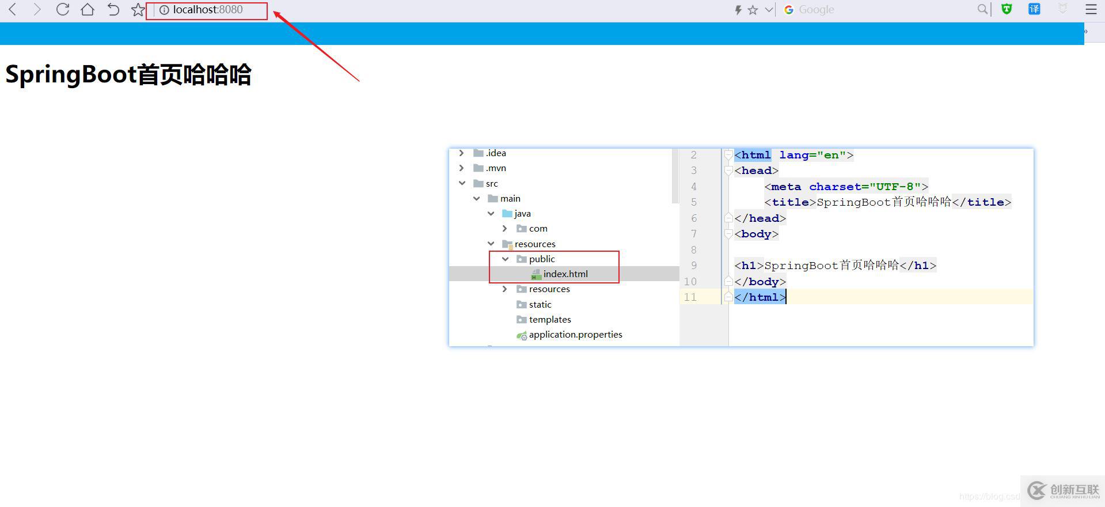Image resolution: width=1105 pixels, height=507 pixels.
Task: Click the <title> code line
Action: (888, 202)
